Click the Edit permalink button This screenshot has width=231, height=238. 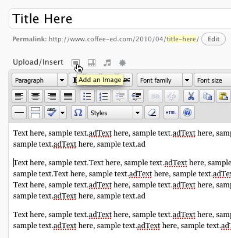214,39
